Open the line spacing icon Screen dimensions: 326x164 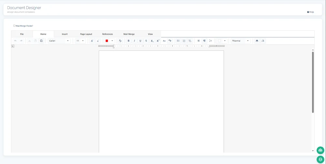tap(210, 41)
